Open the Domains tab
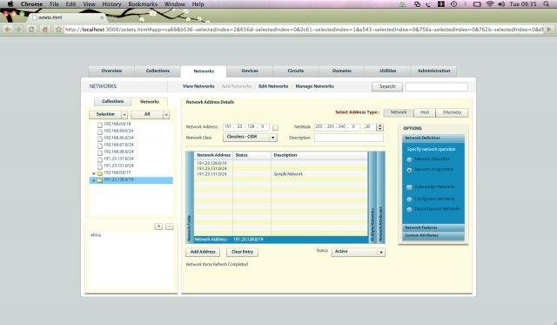Image resolution: width=557 pixels, height=325 pixels. (342, 71)
